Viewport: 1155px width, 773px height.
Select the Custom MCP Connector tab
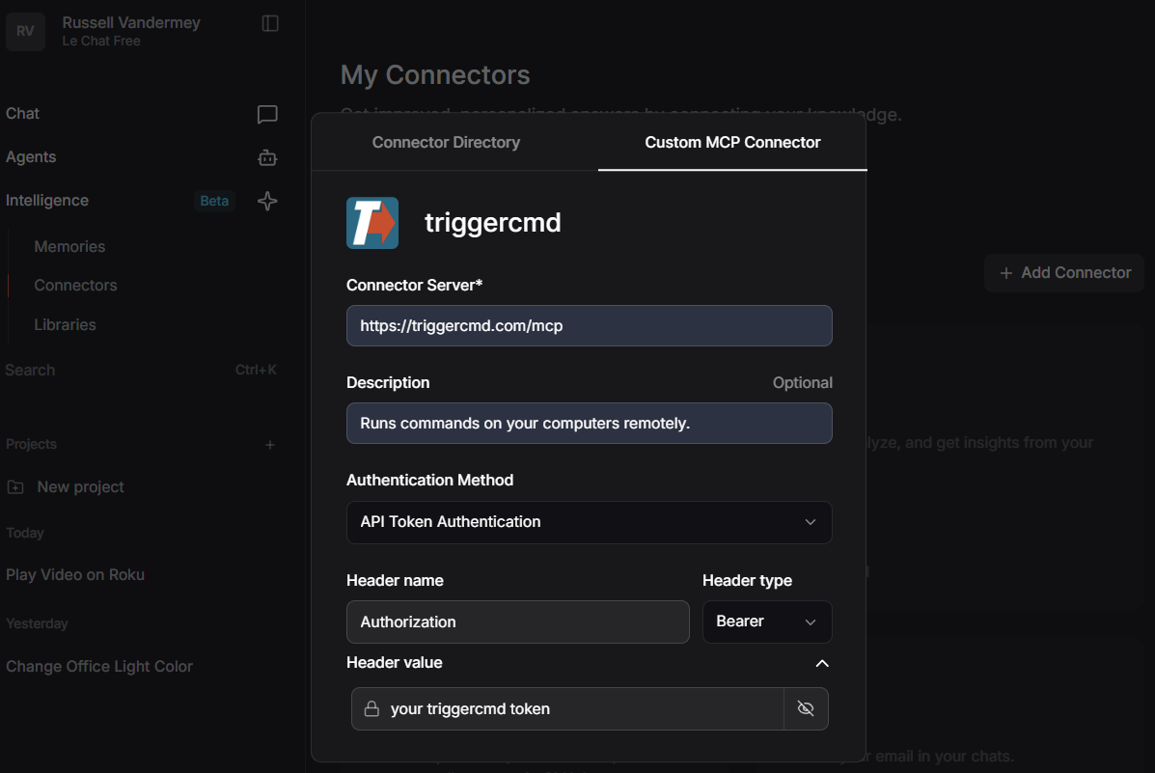click(x=732, y=142)
